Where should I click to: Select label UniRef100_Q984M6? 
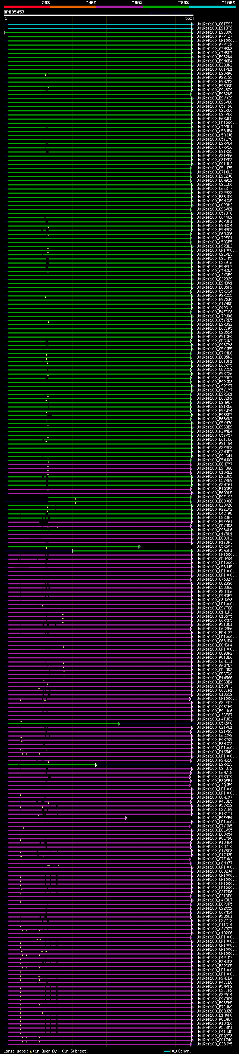pyautogui.click(x=214, y=530)
